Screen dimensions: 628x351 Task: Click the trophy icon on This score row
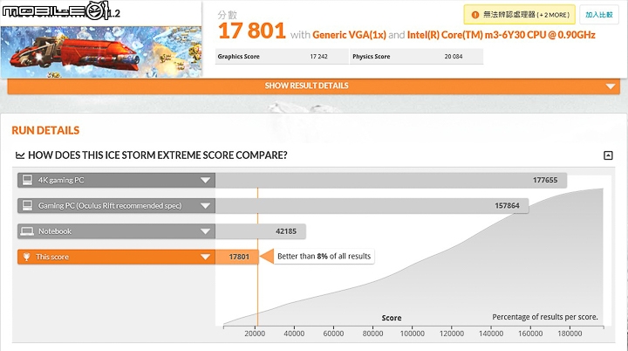(x=26, y=257)
